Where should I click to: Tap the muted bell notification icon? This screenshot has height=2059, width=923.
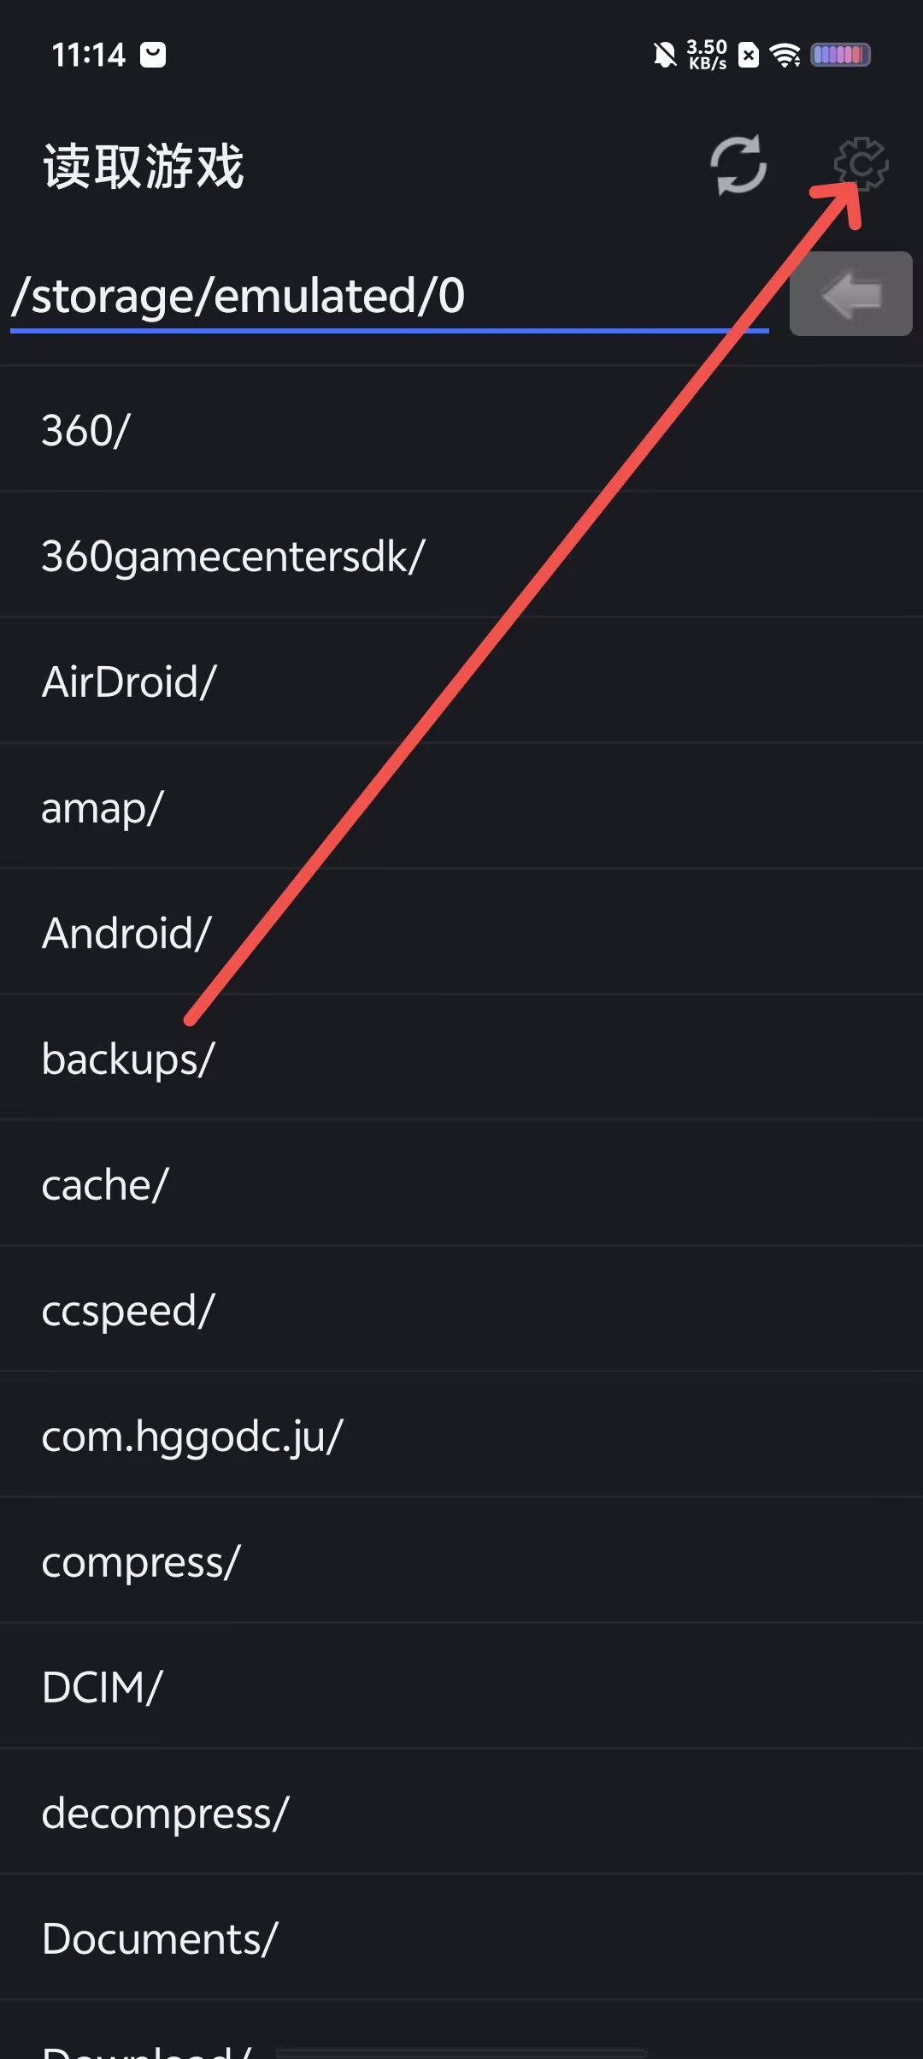(x=664, y=56)
